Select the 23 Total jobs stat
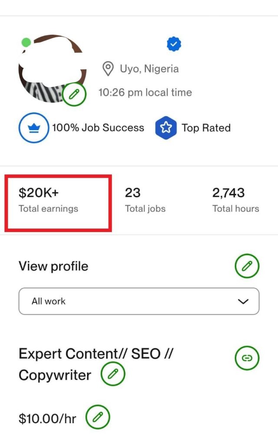This screenshot has height=444, width=278. (145, 200)
